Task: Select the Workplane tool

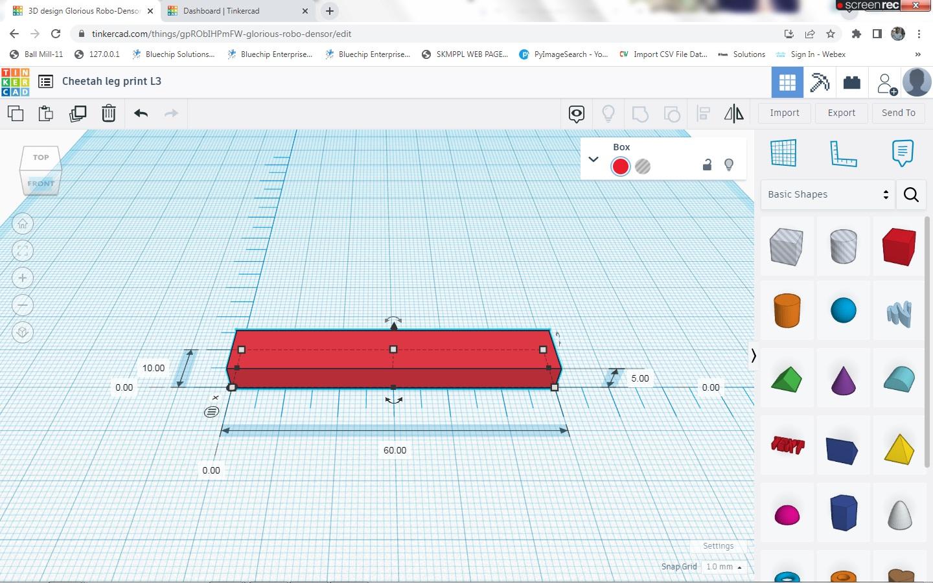Action: coord(783,154)
